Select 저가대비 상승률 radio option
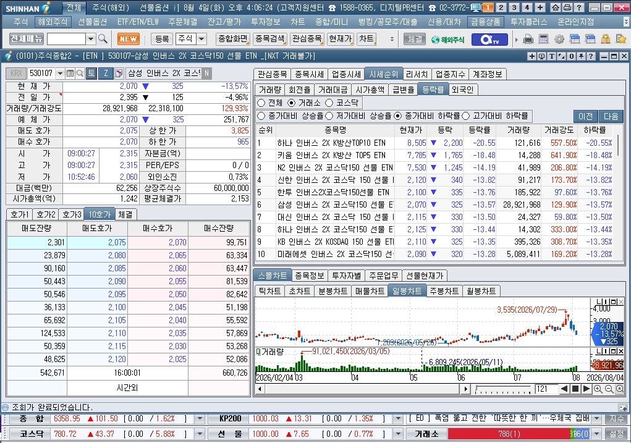The height and width of the screenshot is (443, 631). click(x=329, y=116)
